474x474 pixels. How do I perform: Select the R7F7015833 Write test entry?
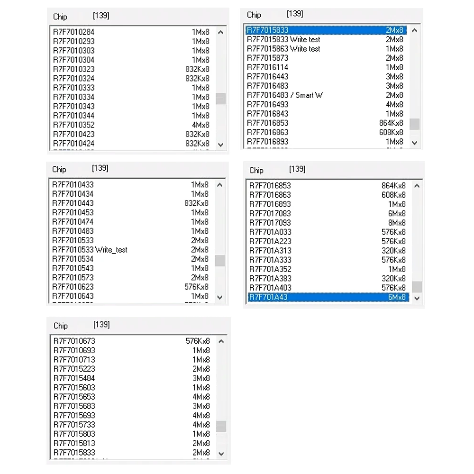[283, 39]
